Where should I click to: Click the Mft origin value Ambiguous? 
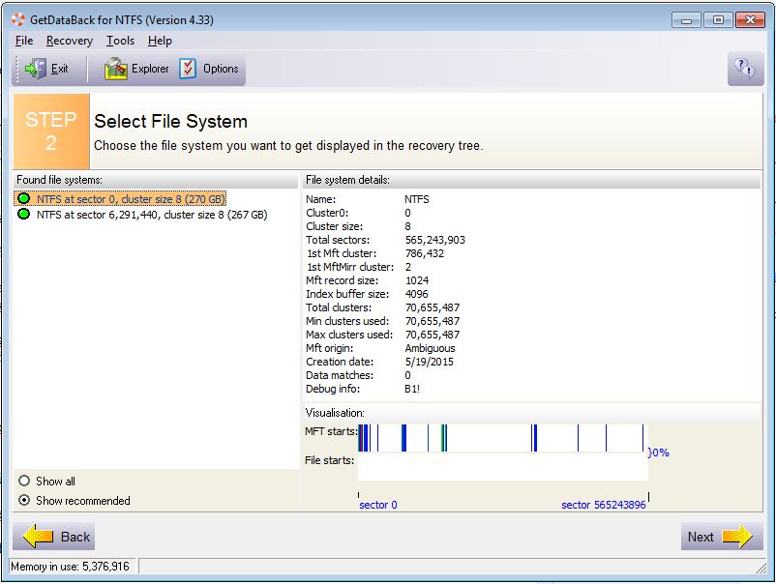point(430,348)
